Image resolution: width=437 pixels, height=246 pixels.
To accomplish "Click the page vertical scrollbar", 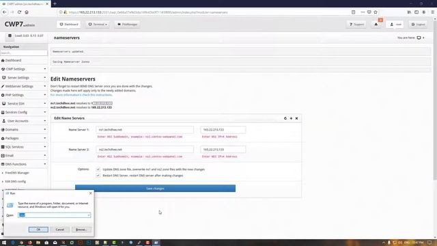I will [435, 100].
